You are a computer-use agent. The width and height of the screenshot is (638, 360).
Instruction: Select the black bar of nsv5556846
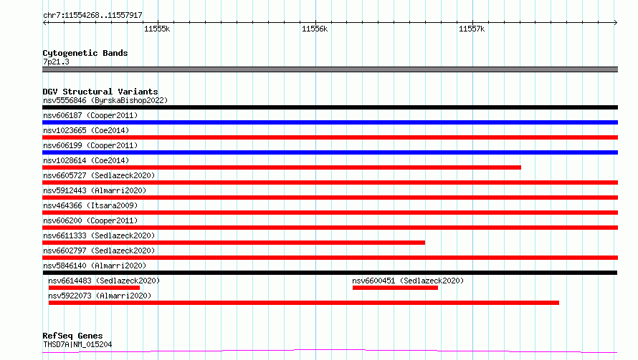point(330,107)
